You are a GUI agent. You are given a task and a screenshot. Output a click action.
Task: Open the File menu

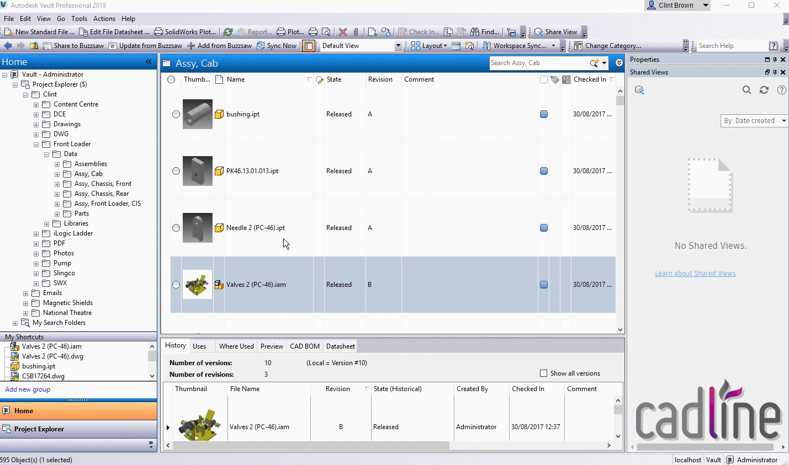(x=9, y=19)
